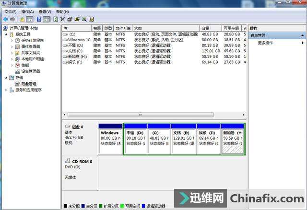Toggle the action pane toolbar icon
Viewport: 307px width, 210px height.
47,19
